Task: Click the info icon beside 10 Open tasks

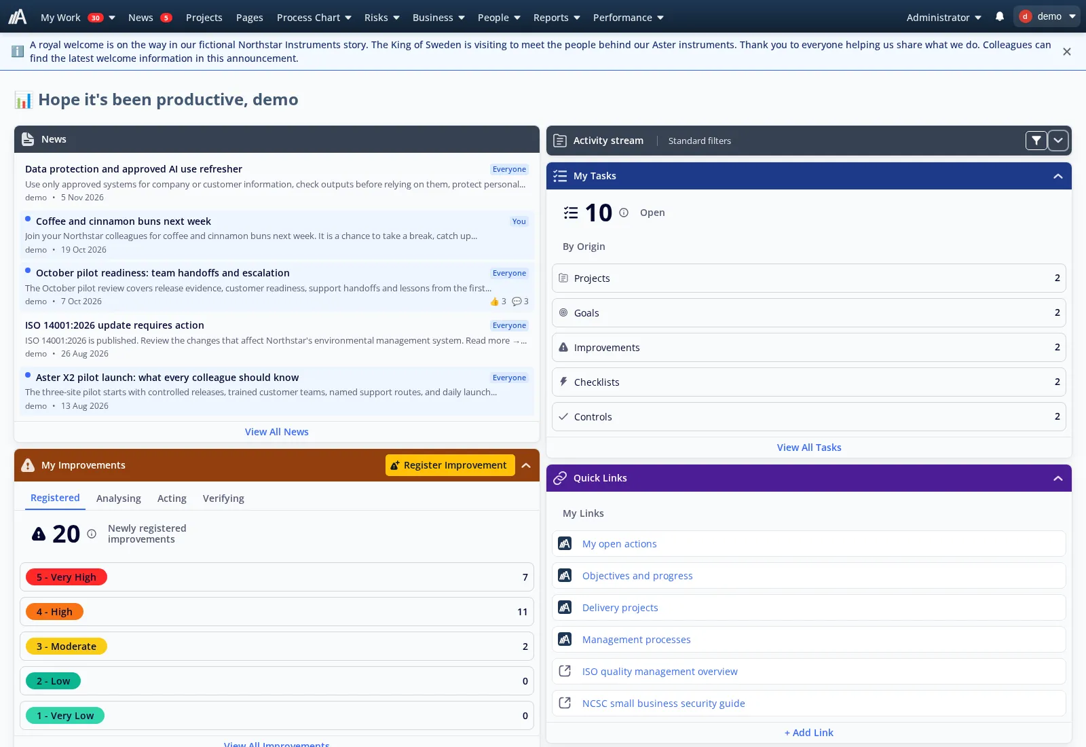Action: tap(624, 213)
